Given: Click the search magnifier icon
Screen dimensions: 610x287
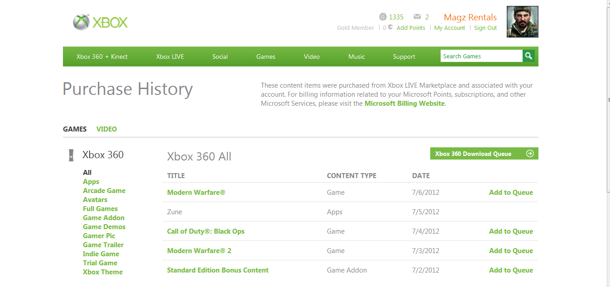Looking at the screenshot, I should pyautogui.click(x=528, y=56).
